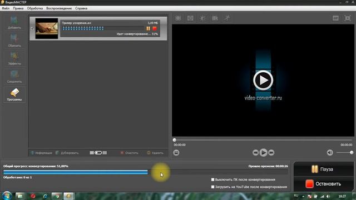The height and width of the screenshot is (200, 356).
Task: Open Windows Explorer from the taskbar
Action: coord(20,196)
